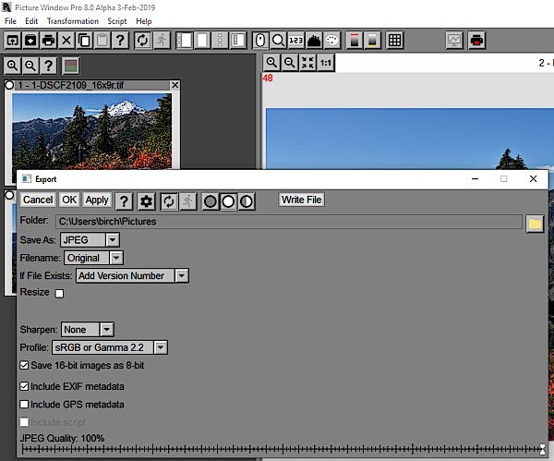This screenshot has width=554, height=461.
Task: Click the JPEG Quality slider track
Action: [277, 450]
